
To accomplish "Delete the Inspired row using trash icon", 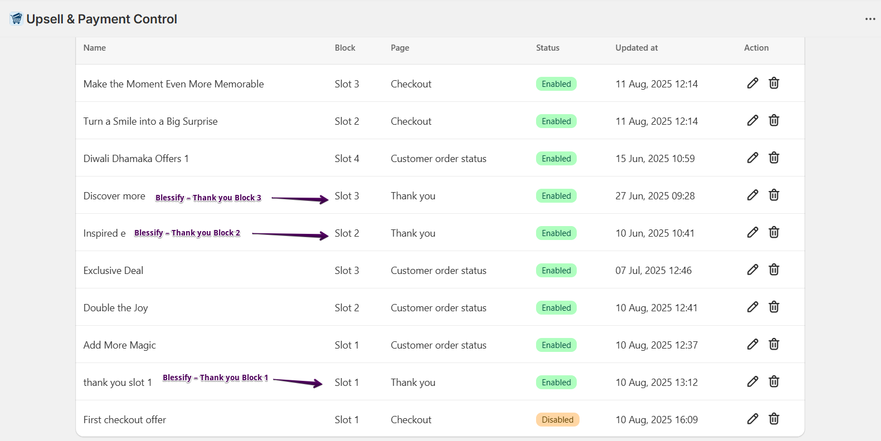I will 773,233.
